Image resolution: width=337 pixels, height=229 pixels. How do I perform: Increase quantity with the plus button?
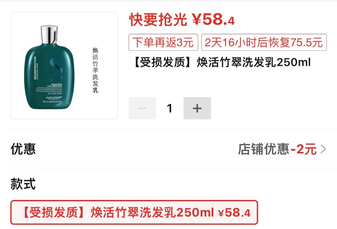[197, 108]
